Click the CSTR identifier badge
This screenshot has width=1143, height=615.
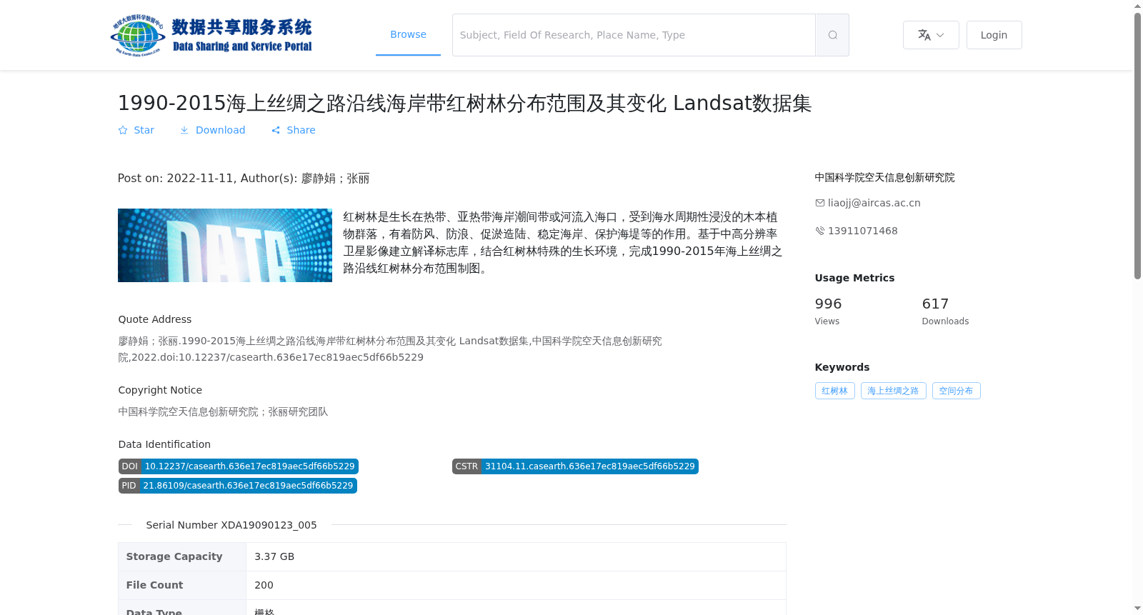click(x=575, y=466)
